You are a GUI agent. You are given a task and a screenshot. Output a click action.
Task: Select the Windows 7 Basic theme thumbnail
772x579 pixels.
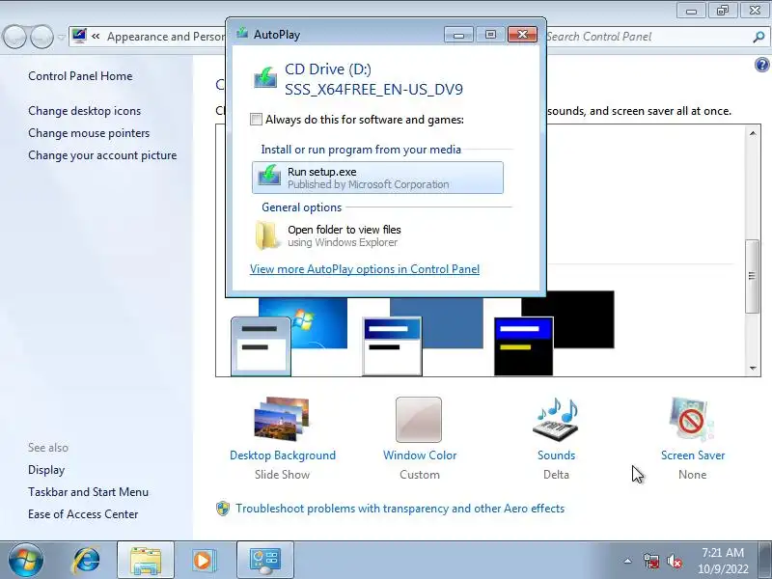tap(289, 337)
